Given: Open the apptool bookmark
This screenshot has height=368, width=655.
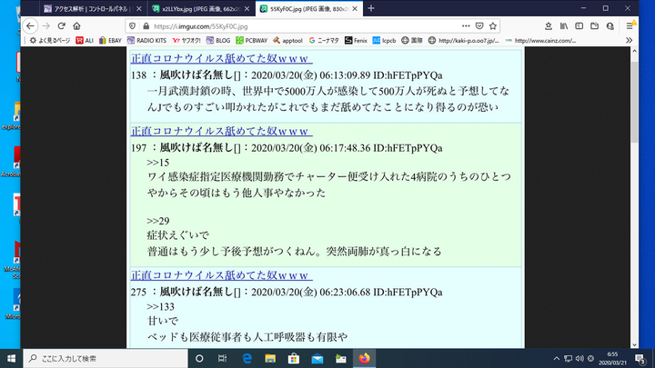Looking at the screenshot, I should point(287,41).
